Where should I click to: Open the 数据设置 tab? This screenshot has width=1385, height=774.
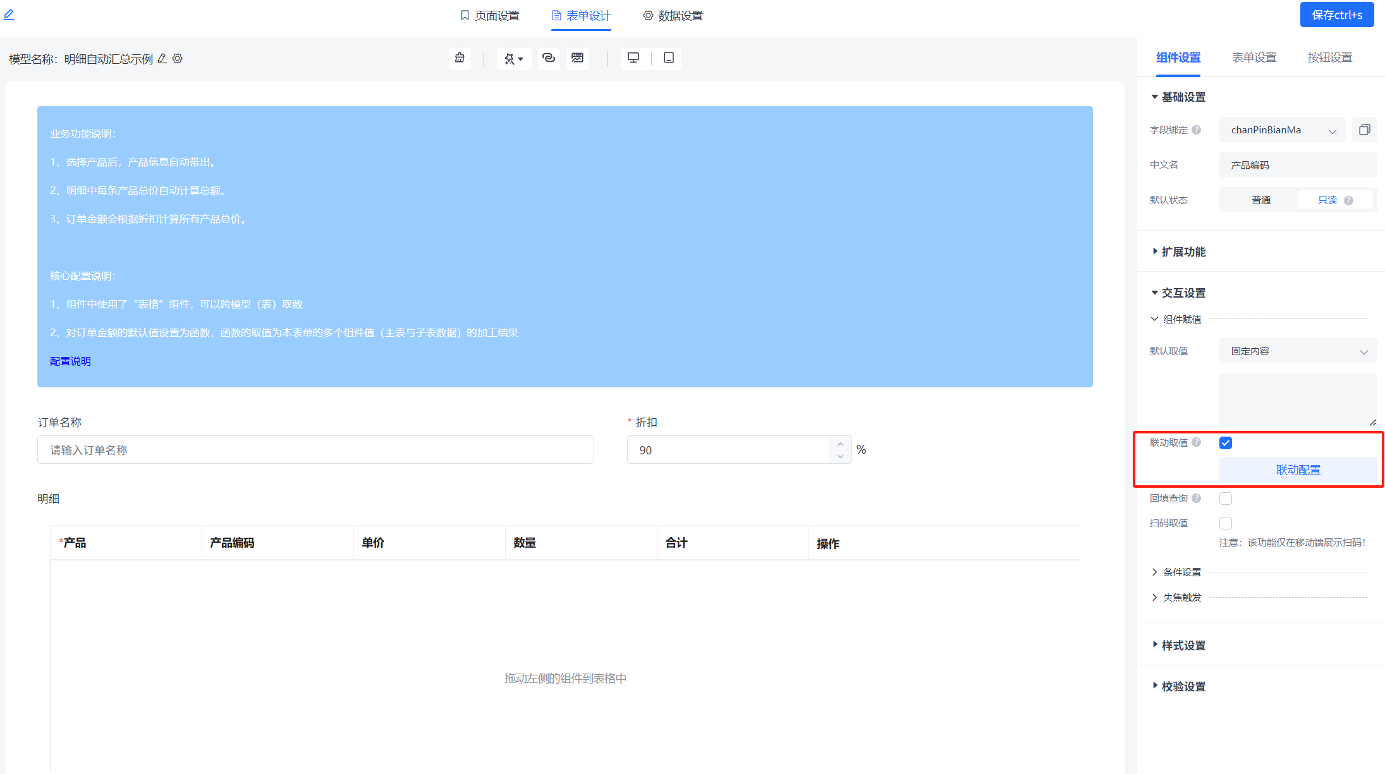[673, 16]
